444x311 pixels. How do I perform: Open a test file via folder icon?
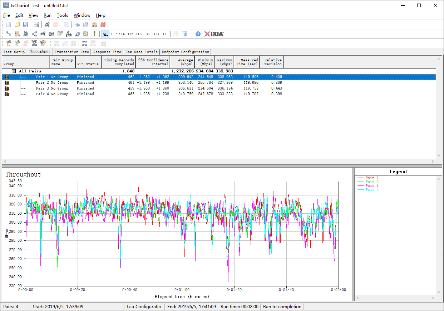17,25
